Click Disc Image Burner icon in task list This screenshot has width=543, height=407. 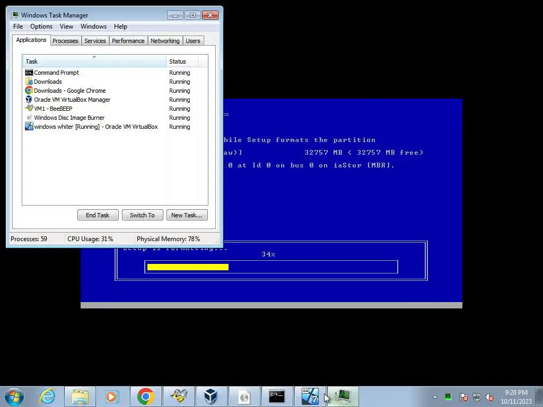pos(29,118)
